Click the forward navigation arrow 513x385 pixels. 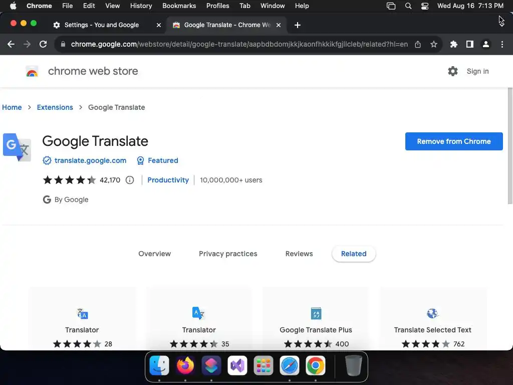coord(27,44)
